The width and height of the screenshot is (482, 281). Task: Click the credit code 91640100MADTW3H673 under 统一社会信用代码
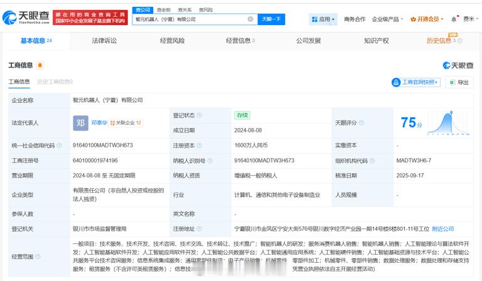103,146
